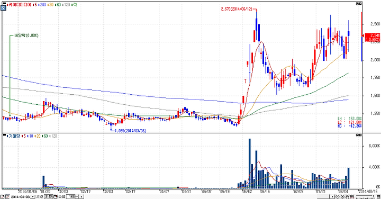381x199 pixels.
Task: Click the small black panel handle above chart legend
Action: 4,3
